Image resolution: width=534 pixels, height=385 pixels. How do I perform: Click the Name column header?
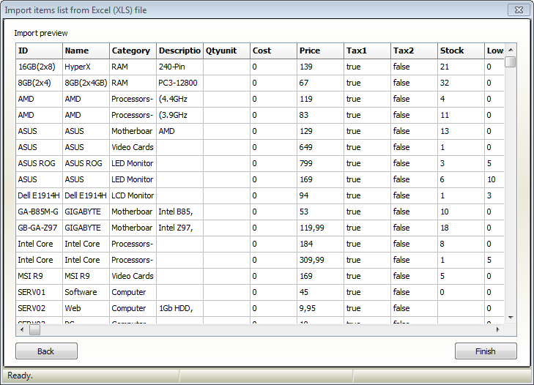coord(86,51)
